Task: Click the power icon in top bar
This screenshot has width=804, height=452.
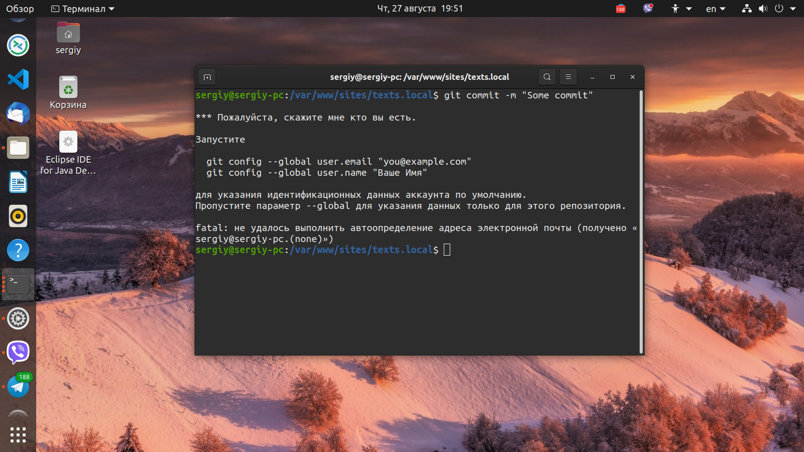Action: [779, 9]
